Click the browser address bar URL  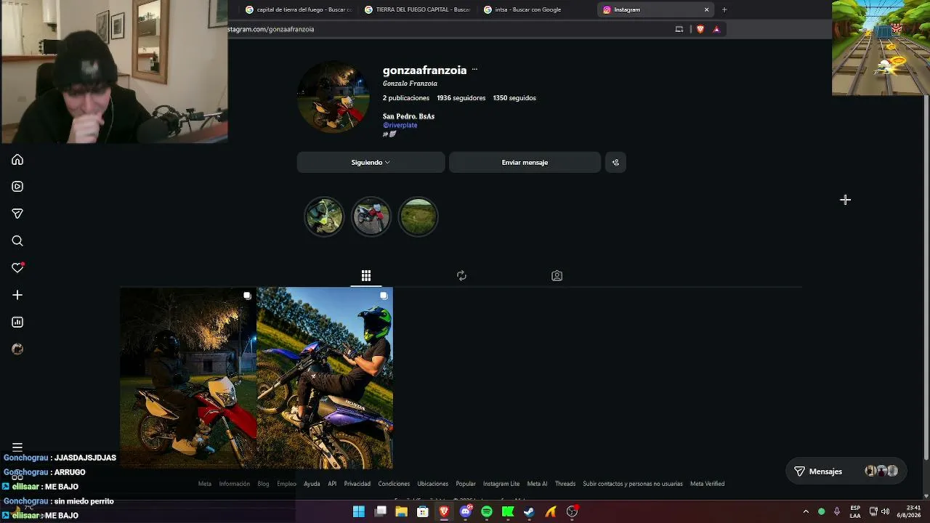click(x=271, y=29)
